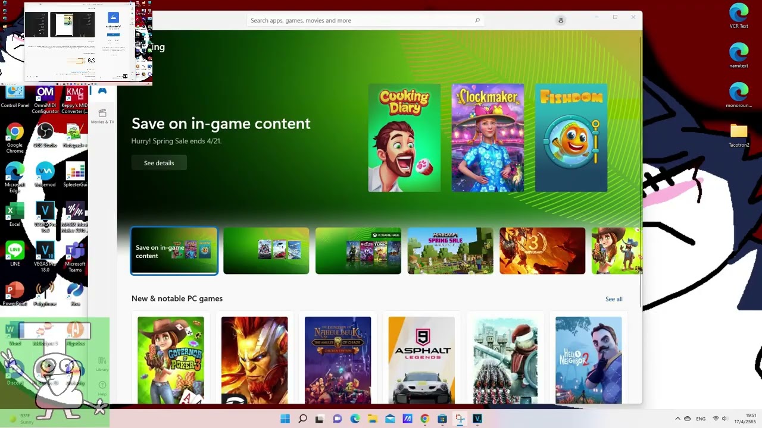Viewport: 762px width, 428px height.
Task: Open the ENG language switcher
Action: [701, 418]
